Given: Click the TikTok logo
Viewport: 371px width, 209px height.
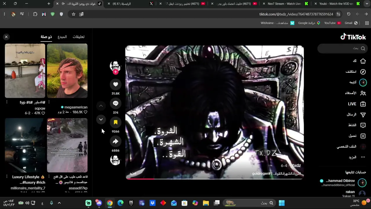Looking at the screenshot, I should point(353,37).
